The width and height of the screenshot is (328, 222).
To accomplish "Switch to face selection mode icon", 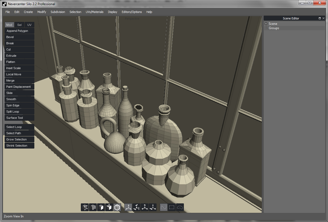I will pos(101,207).
